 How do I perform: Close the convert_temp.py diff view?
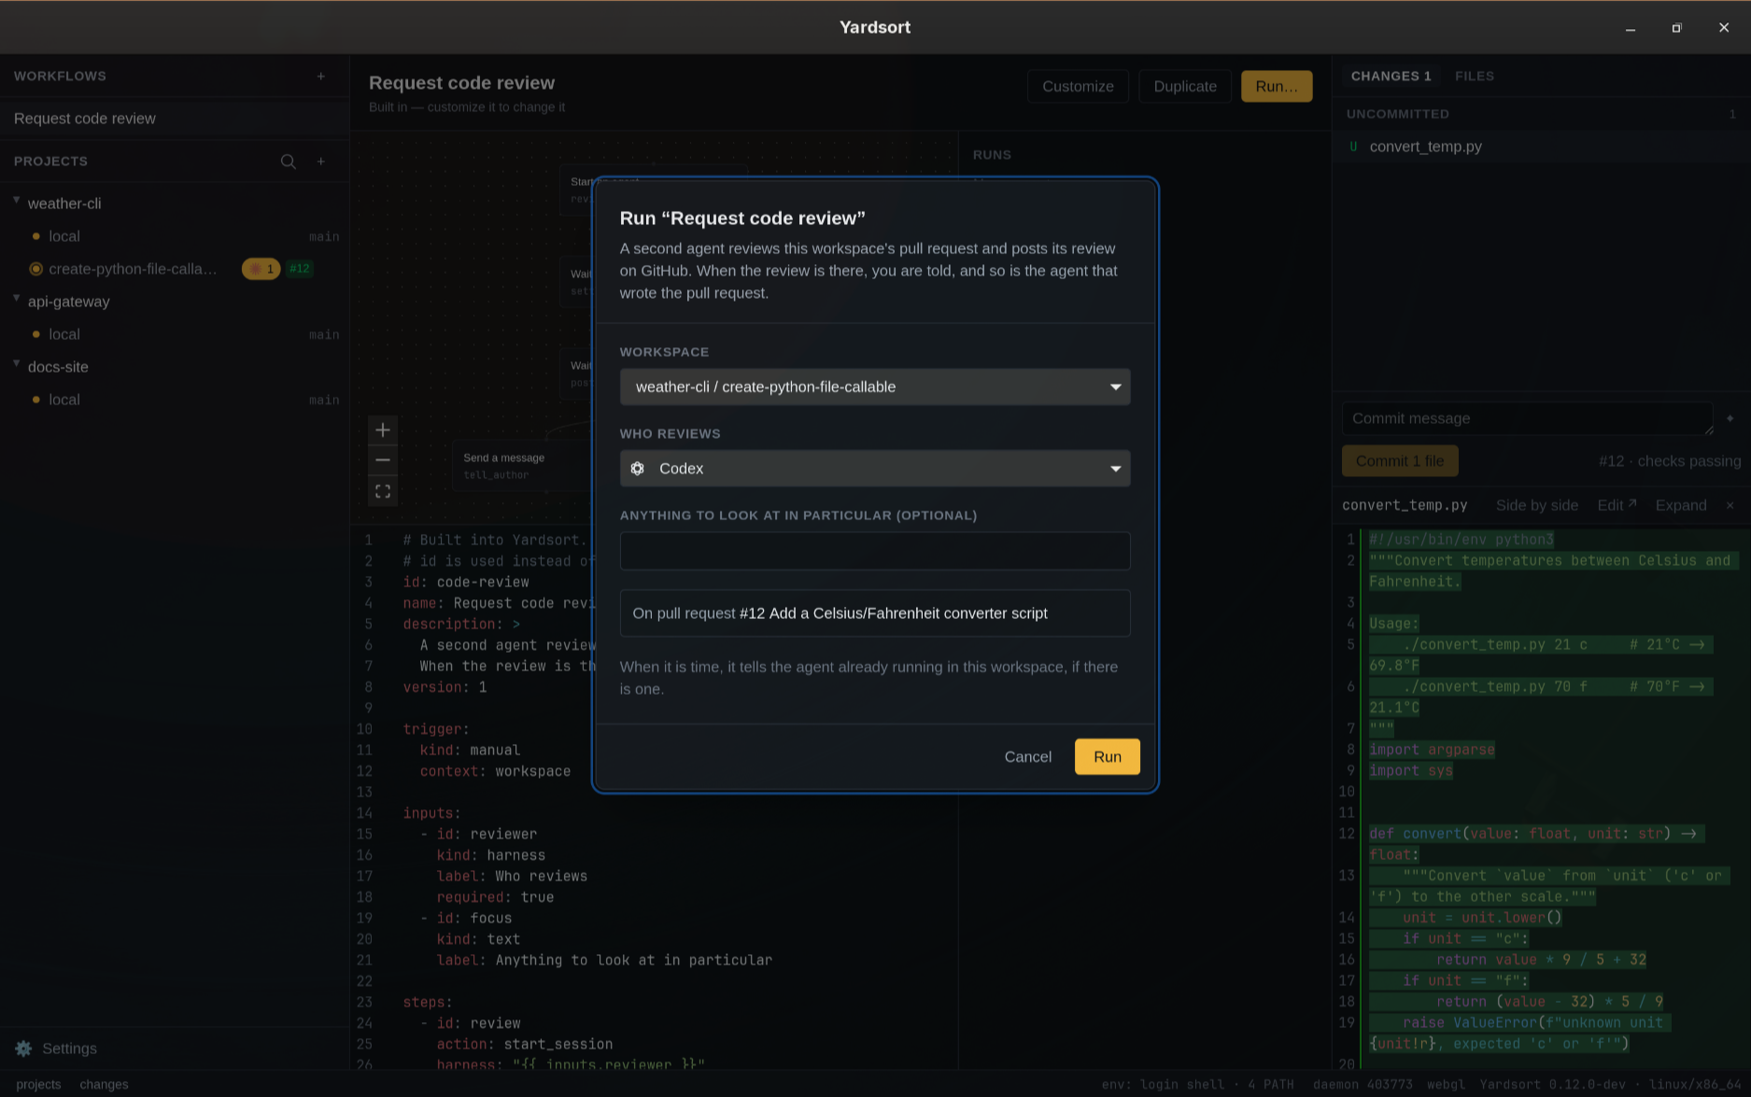pyautogui.click(x=1730, y=505)
